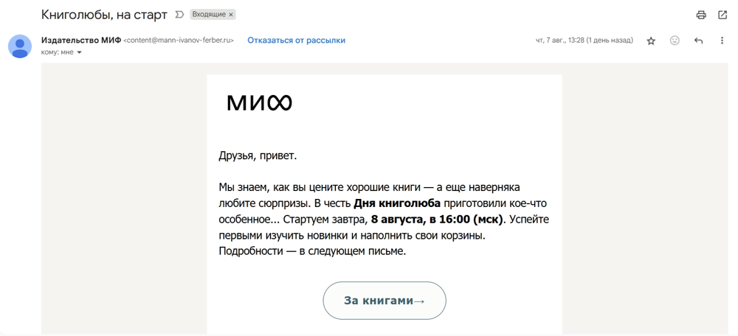This screenshot has height=336, width=738.
Task: Expand recipient details next to кому: мне
Action: (x=79, y=52)
